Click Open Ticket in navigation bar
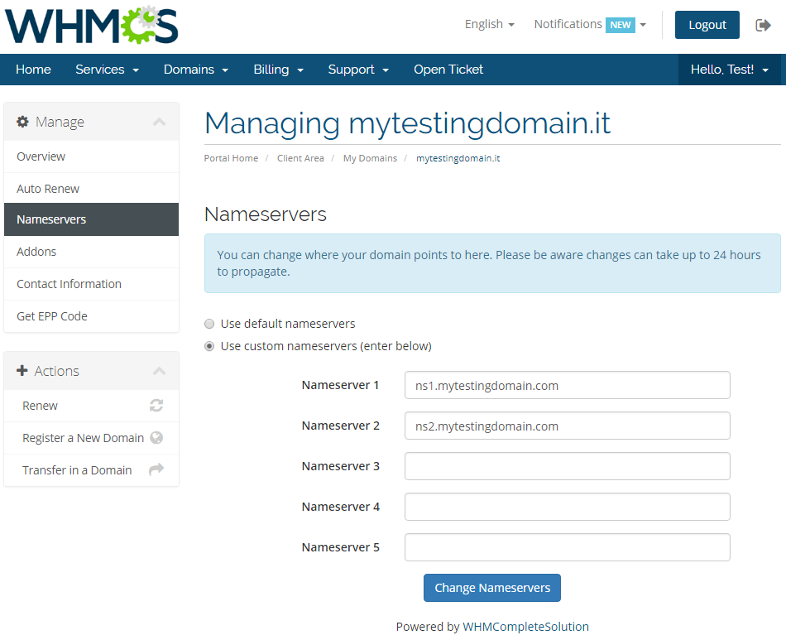Image resolution: width=786 pixels, height=640 pixels. [x=448, y=70]
